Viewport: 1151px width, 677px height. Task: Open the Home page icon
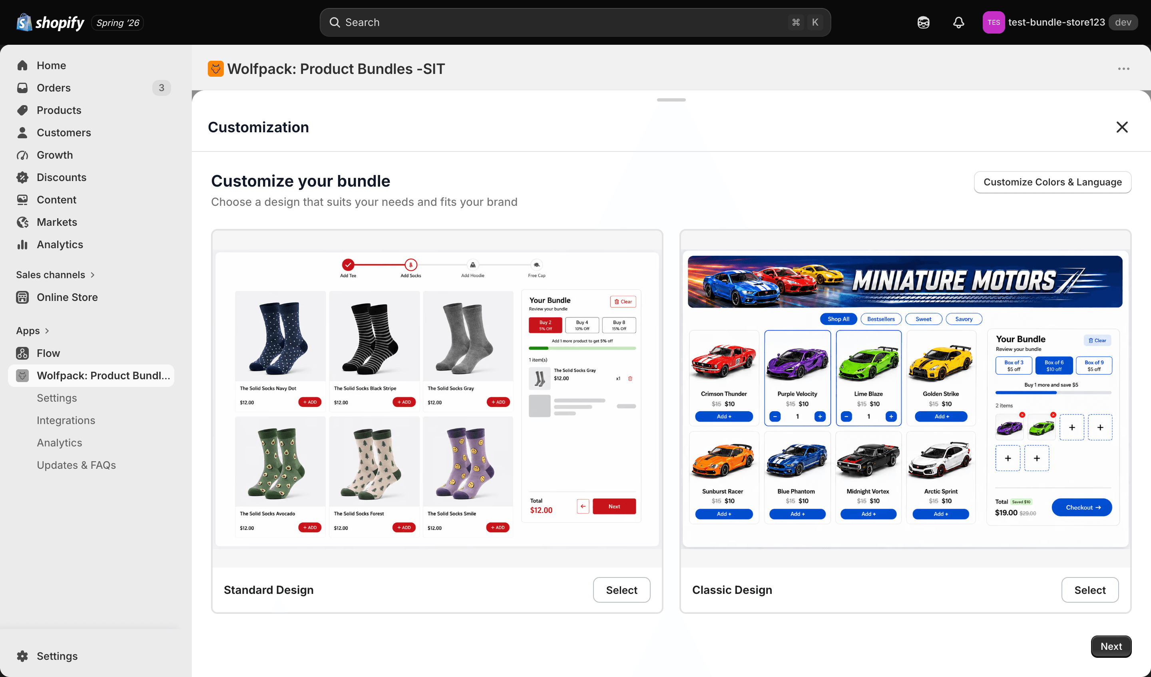point(22,65)
